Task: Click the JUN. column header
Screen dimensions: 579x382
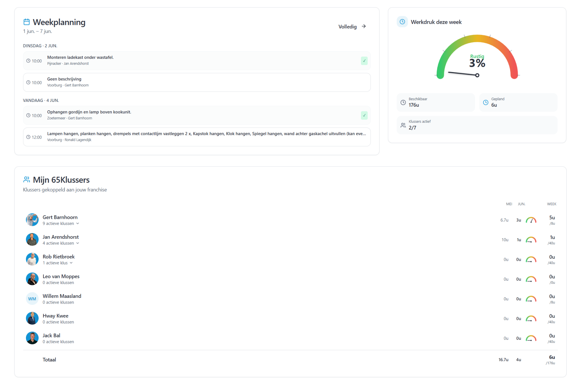Action: (x=521, y=204)
